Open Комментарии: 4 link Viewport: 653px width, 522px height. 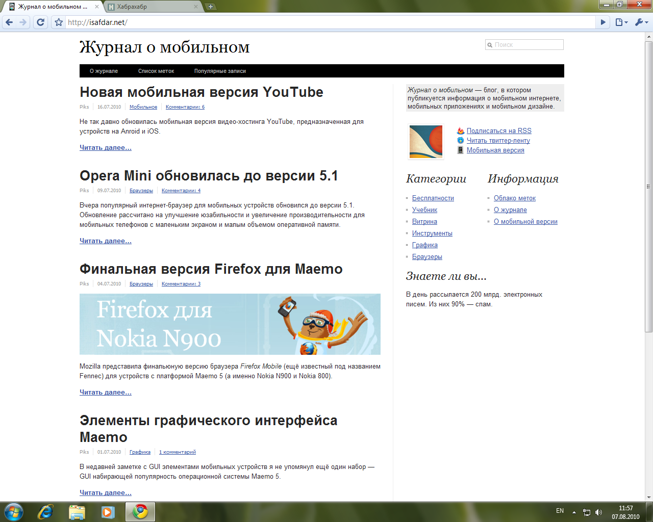click(x=181, y=191)
